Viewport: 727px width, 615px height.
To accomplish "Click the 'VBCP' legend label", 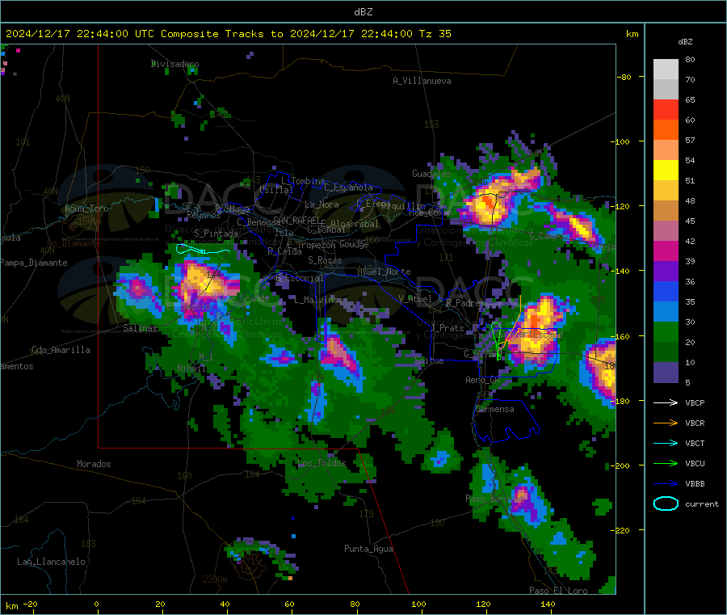I will click(695, 402).
